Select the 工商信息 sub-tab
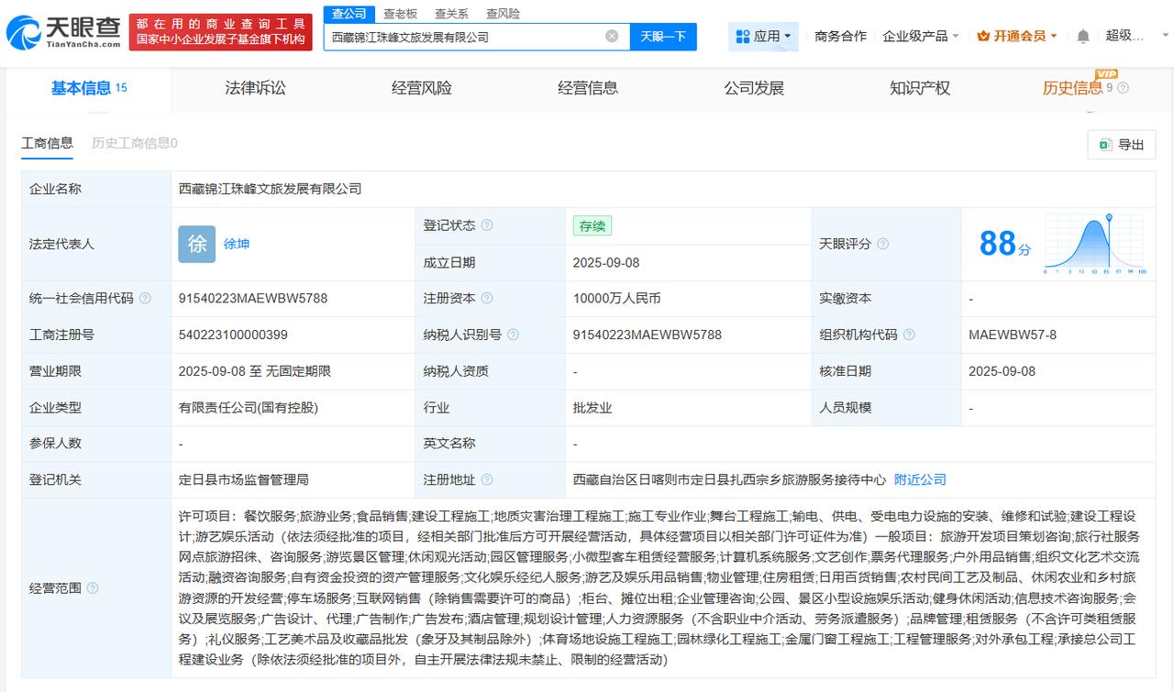This screenshot has width=1174, height=692. pos(47,143)
